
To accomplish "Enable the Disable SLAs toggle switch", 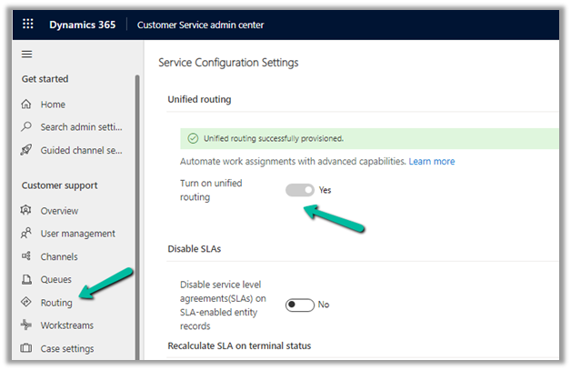I will tap(300, 305).
